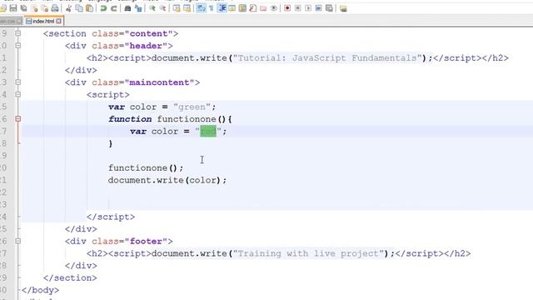The image size is (533, 300).
Task: Toggle synchronize vertical scrolling
Action: point(177,8)
